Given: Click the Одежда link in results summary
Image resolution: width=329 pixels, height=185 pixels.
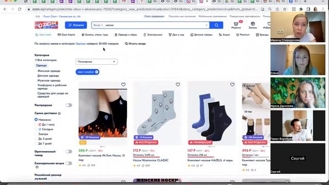Looking at the screenshot, I should click(81, 44).
